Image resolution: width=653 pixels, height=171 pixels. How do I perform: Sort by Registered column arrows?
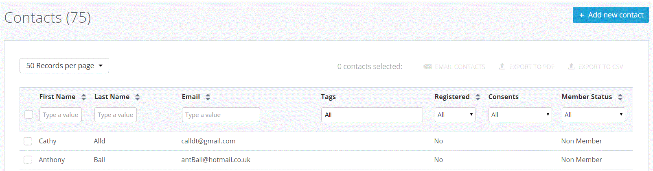478,97
